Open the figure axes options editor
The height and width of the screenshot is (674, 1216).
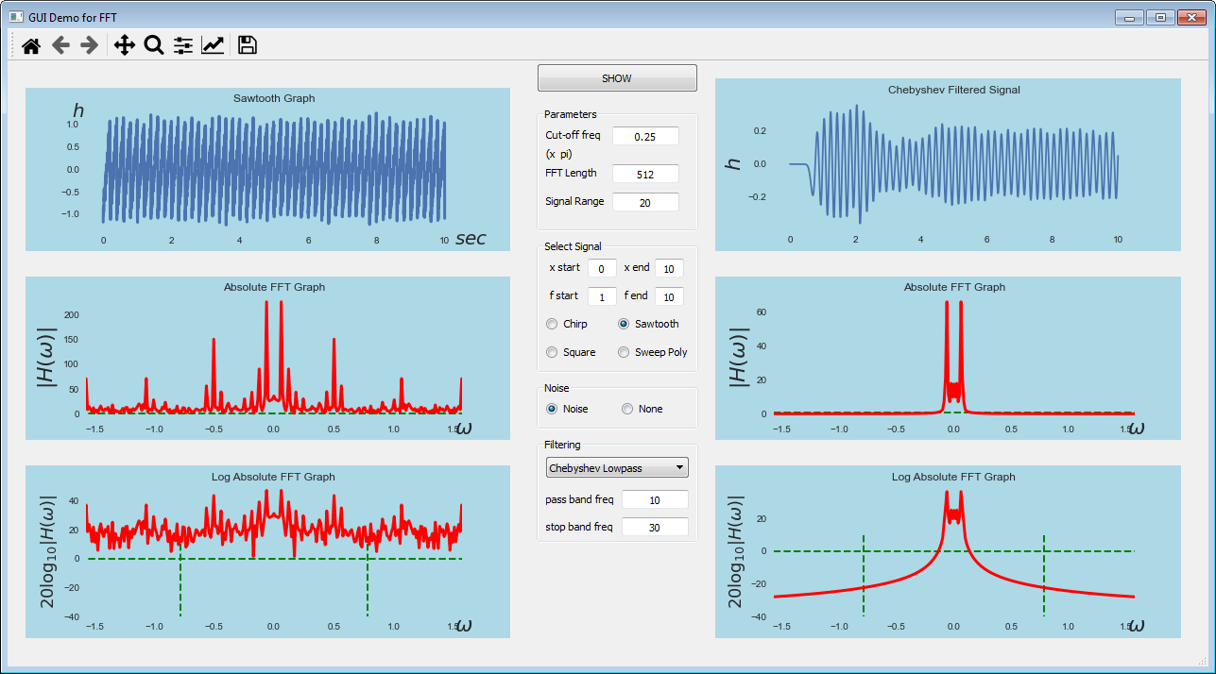click(x=212, y=44)
